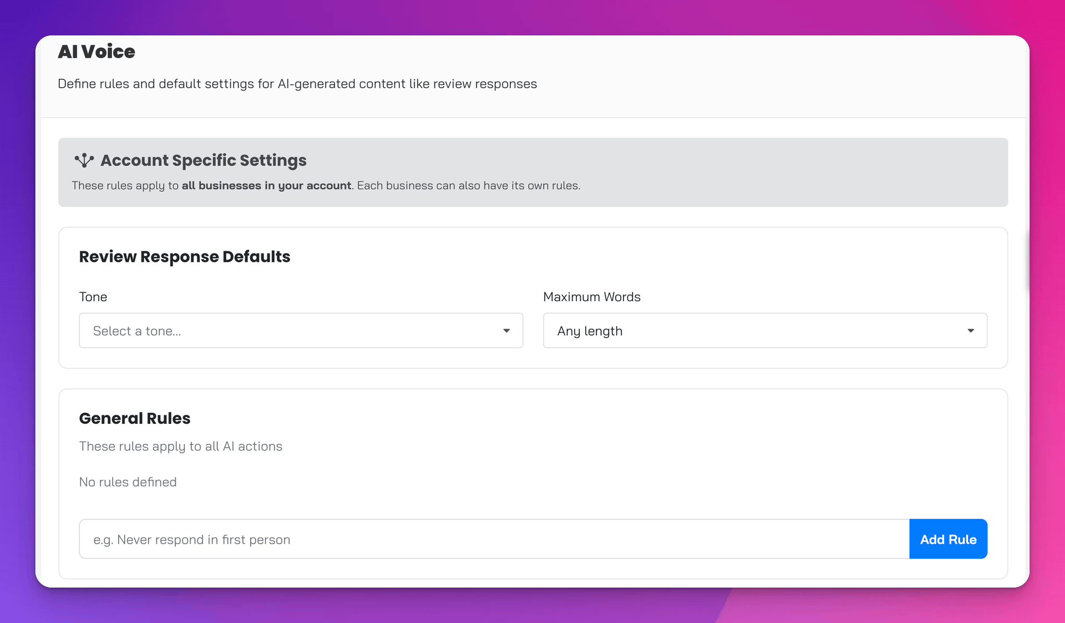Image resolution: width=1065 pixels, height=623 pixels.
Task: Click bold 'all businesses in your account' text
Action: click(x=266, y=186)
